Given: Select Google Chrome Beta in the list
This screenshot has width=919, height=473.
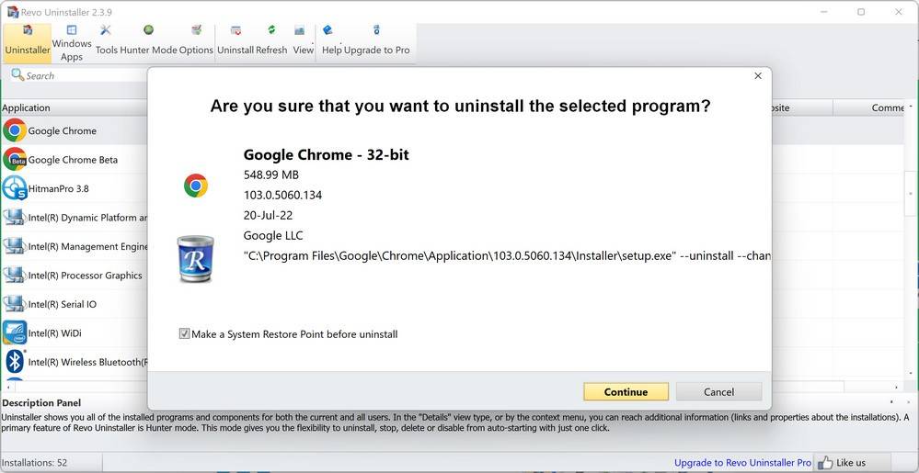Looking at the screenshot, I should (x=73, y=160).
